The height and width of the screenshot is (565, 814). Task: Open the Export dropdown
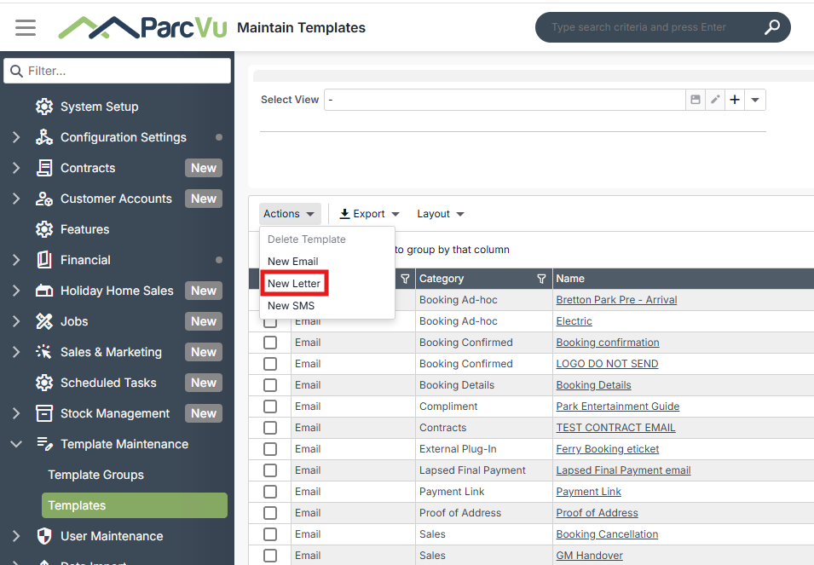click(369, 214)
